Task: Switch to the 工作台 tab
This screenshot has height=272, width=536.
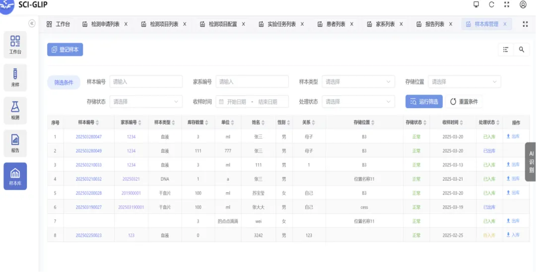Action: point(58,24)
